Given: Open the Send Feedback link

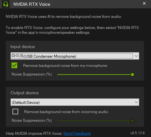Looking at the screenshot, I should [77, 133].
